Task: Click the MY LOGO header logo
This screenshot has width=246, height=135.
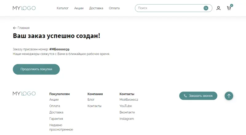Action: pos(24,8)
